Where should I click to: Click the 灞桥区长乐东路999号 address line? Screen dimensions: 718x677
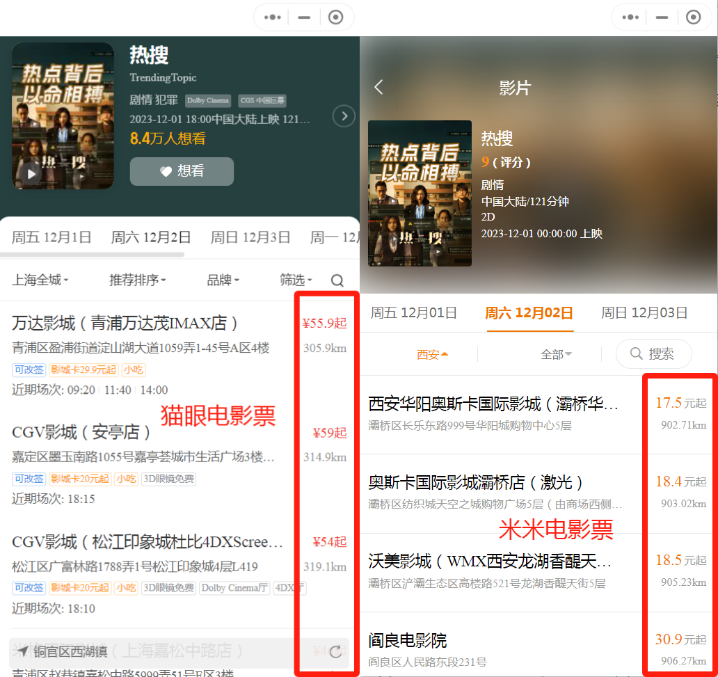pos(470,426)
